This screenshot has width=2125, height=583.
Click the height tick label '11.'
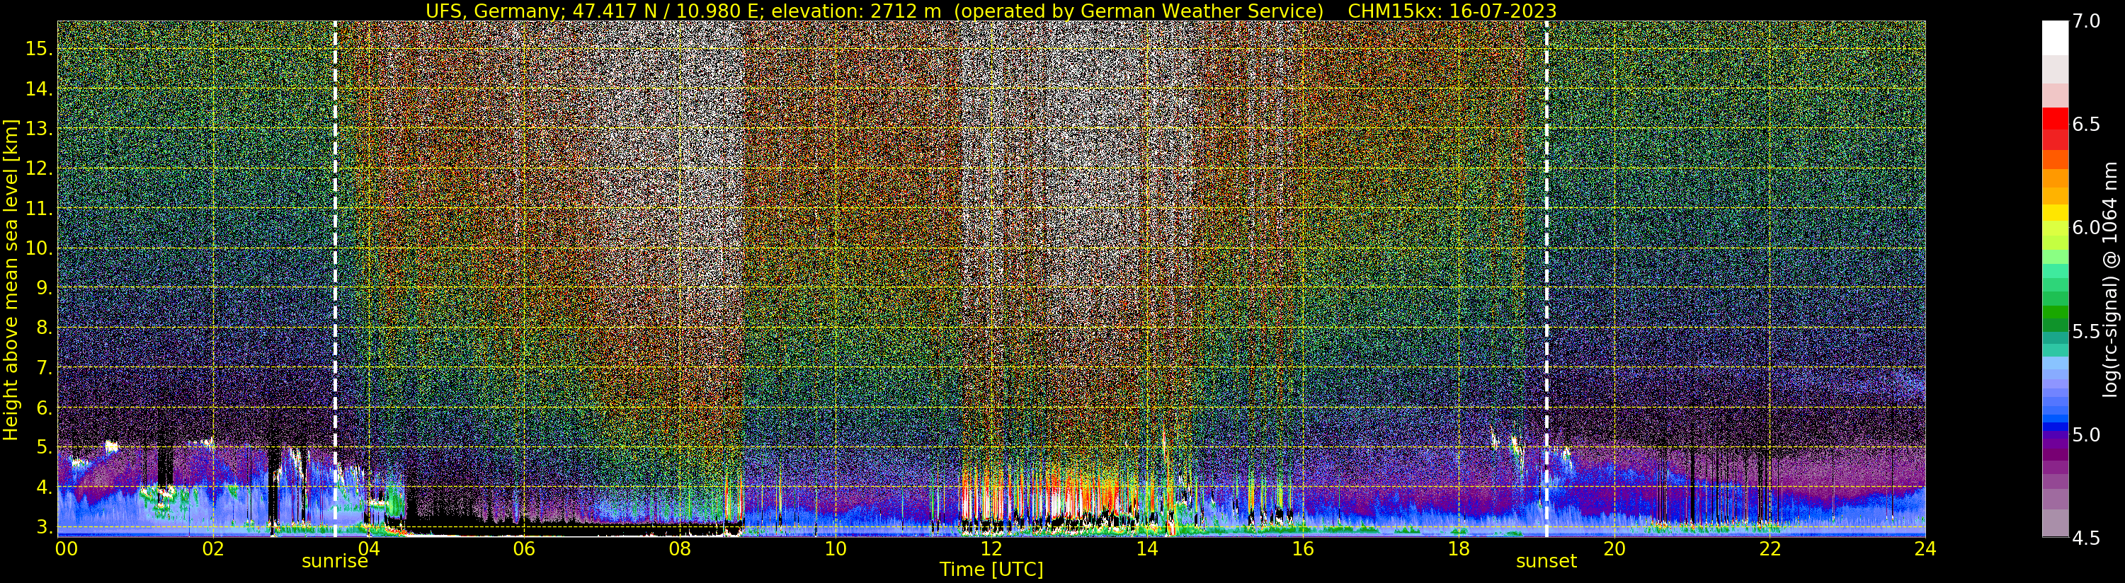[39, 209]
